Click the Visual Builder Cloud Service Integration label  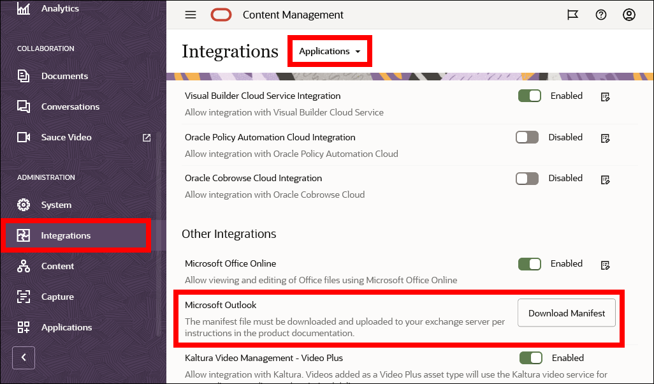263,96
